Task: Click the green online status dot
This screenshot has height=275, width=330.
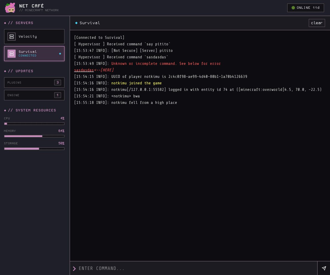Action: [x=293, y=8]
